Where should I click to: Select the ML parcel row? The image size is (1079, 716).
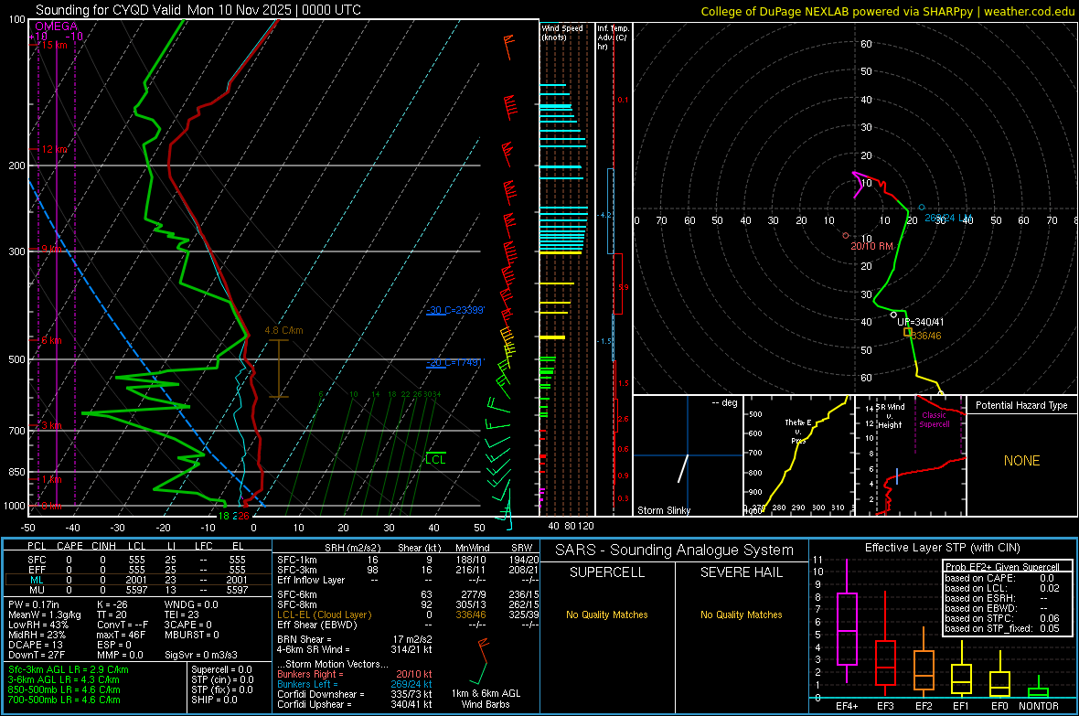click(137, 579)
